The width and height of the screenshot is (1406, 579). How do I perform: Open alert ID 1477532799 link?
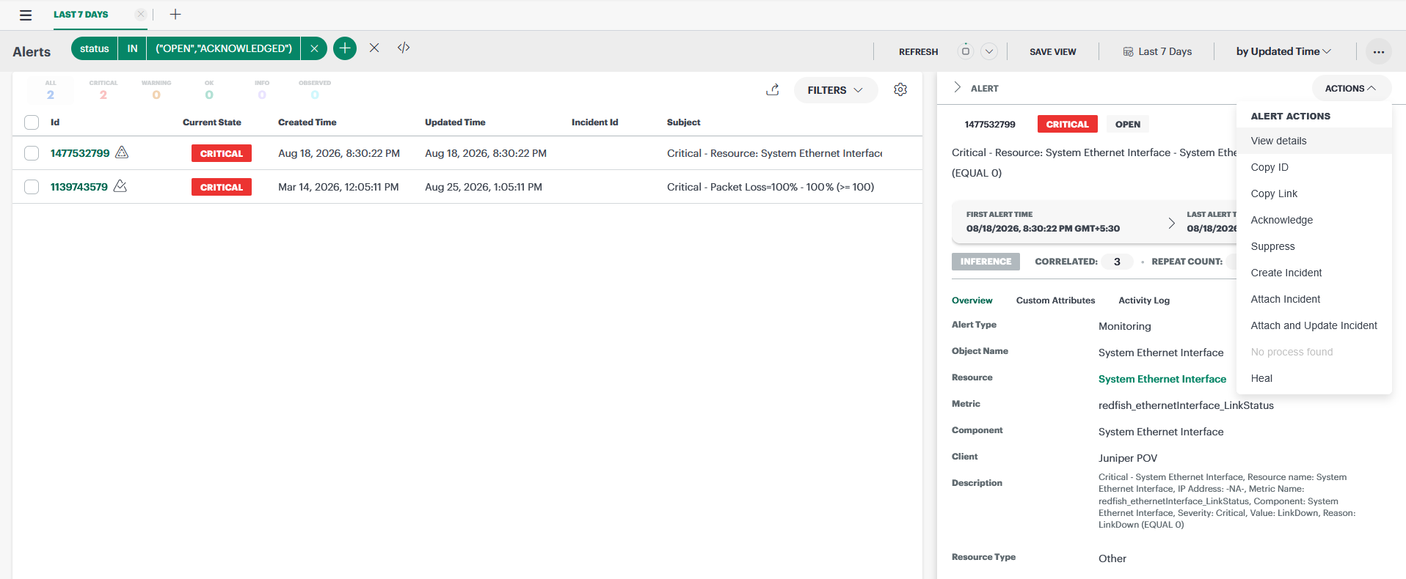coord(80,153)
